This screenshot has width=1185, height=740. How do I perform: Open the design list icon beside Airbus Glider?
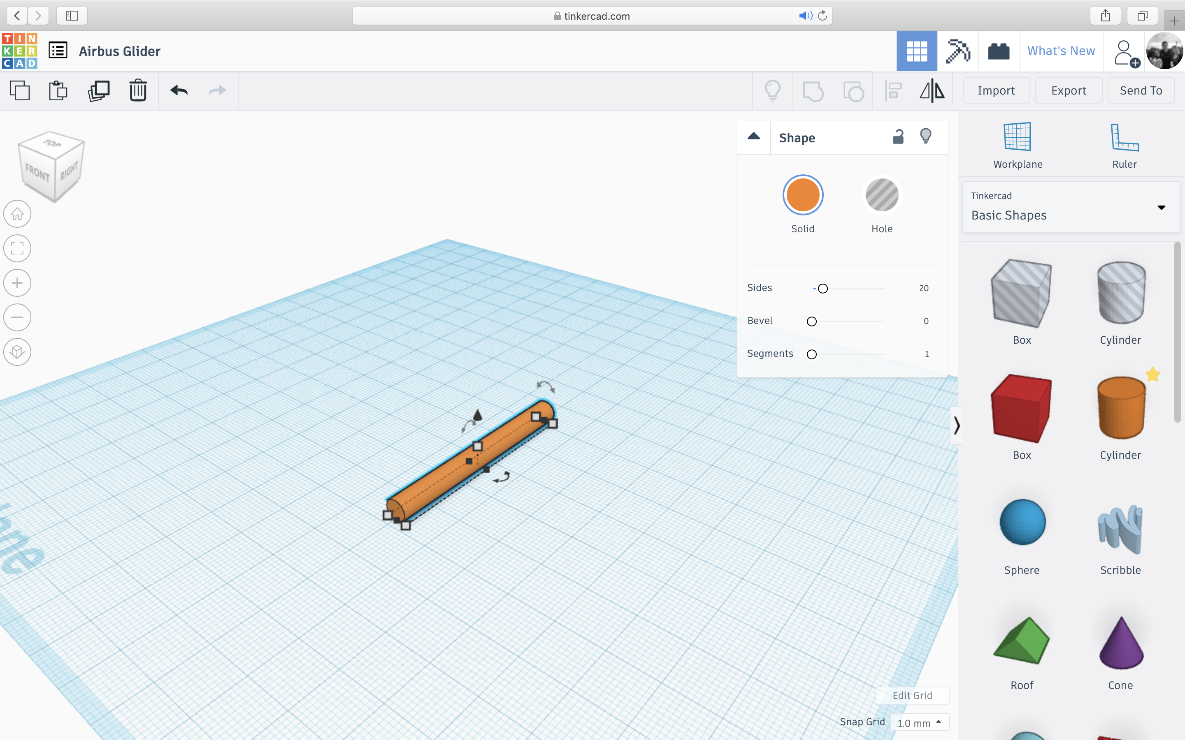(x=58, y=51)
